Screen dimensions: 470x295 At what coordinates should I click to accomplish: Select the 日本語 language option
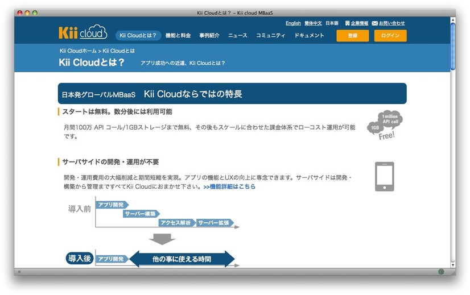click(332, 23)
